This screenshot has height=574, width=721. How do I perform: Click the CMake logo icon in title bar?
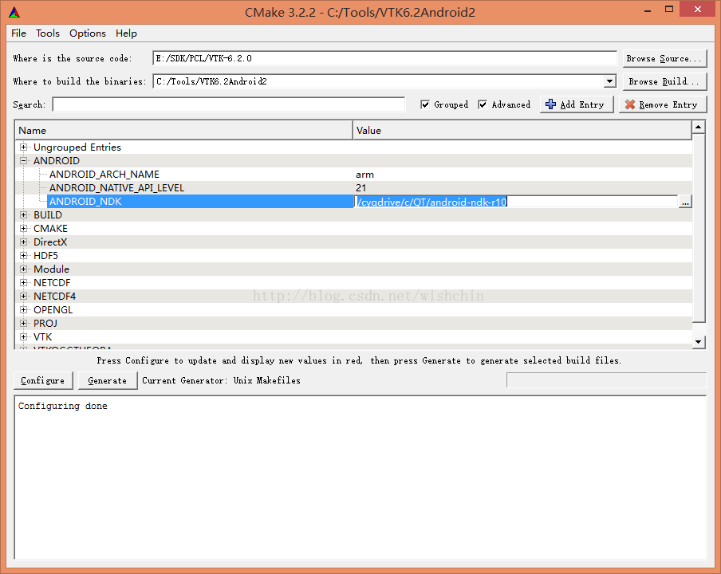point(14,13)
